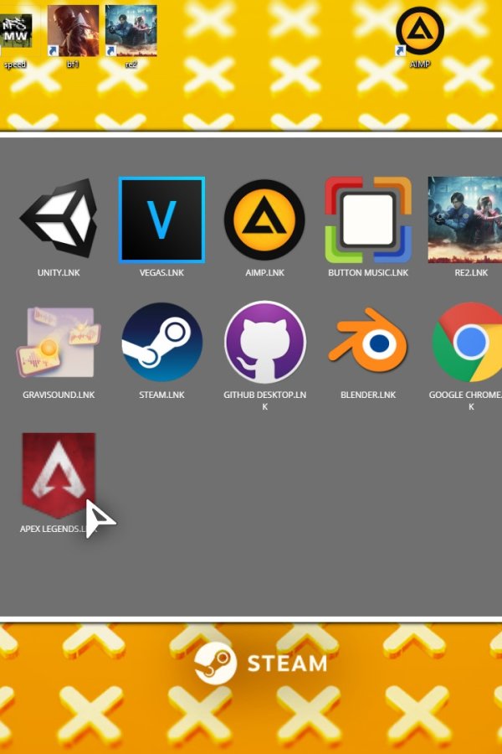This screenshot has height=754, width=502.
Task: Launch the Button Music shortcut
Action: coord(368,219)
